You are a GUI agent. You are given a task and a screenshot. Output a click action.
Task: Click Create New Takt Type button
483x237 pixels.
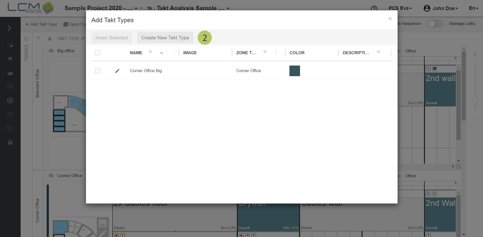[x=165, y=38]
